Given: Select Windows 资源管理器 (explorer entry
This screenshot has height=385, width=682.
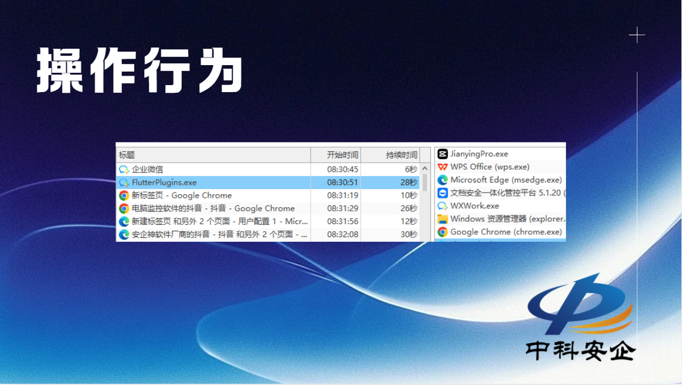Looking at the screenshot, I should click(x=508, y=219).
